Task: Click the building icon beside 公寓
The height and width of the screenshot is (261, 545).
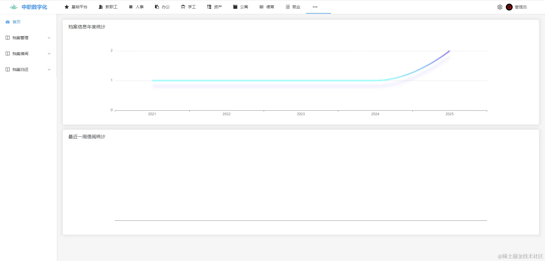Action: pos(235,7)
